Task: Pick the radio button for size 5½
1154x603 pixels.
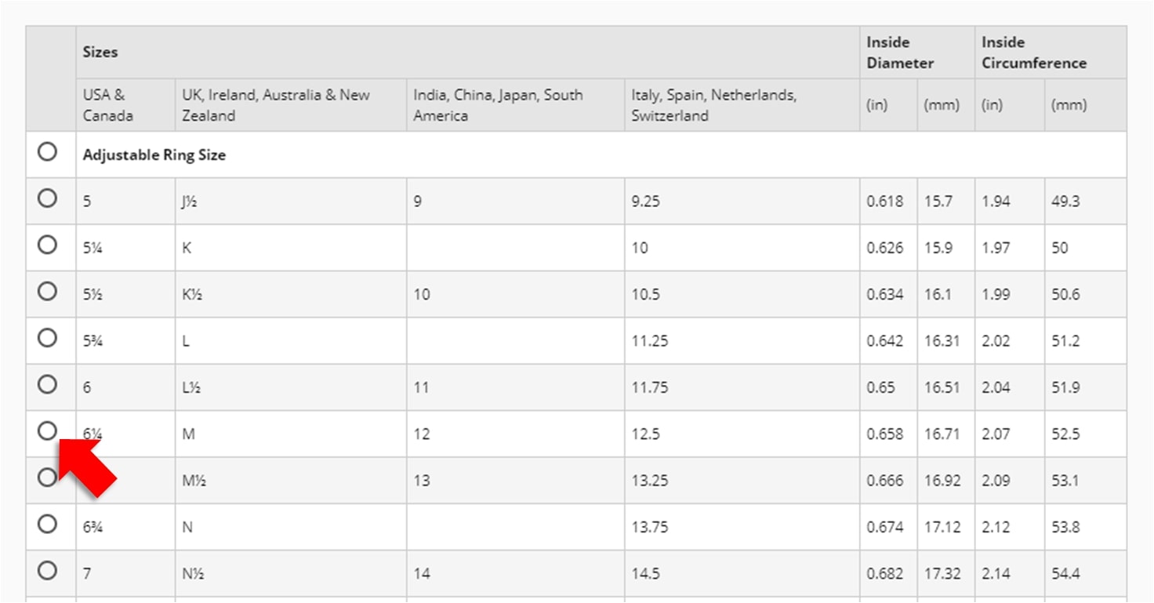Action: [47, 292]
